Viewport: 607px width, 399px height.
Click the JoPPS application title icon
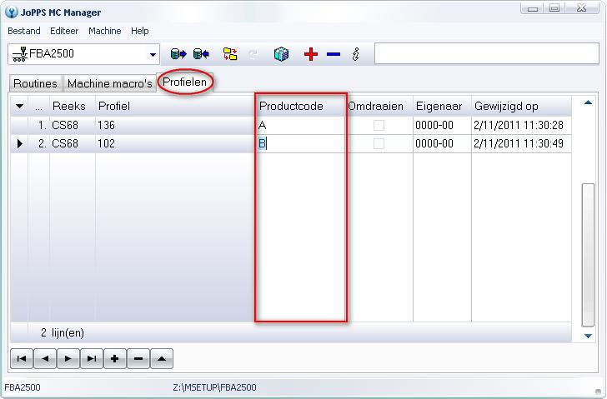[x=12, y=12]
